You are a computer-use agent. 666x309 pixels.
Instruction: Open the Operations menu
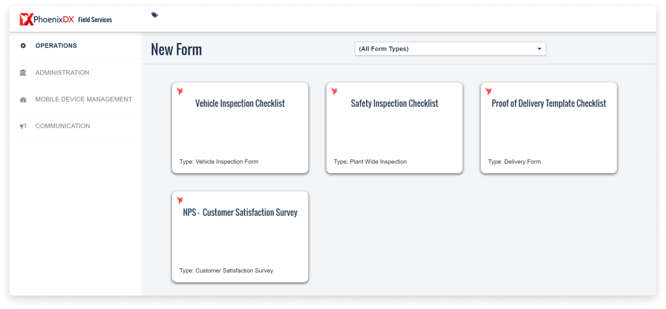point(56,46)
